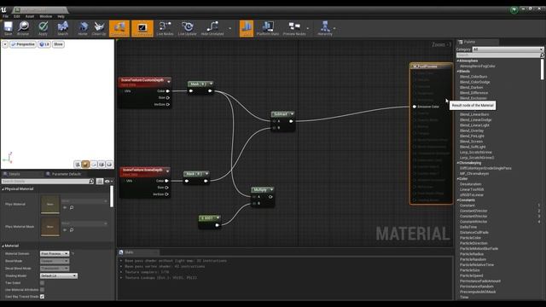Enable the Two Sided checkbox
Image resolution: width=546 pixels, height=307 pixels.
click(x=42, y=283)
